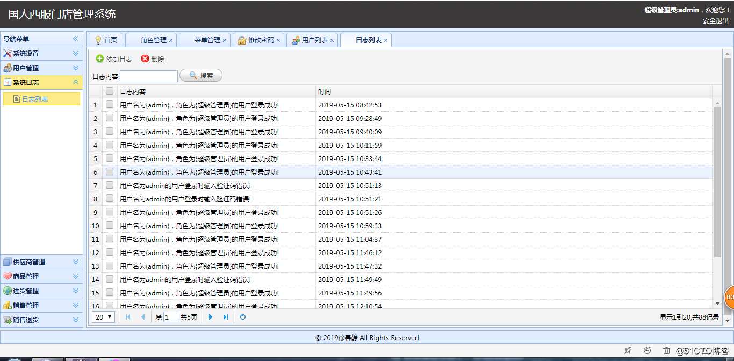Screen dimensions: 734x361
Task: Sort by the 时间 column header
Action: coord(514,91)
